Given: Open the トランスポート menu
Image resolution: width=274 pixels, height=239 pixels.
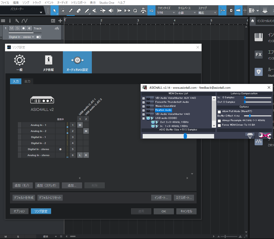Looking at the screenshot, I should pos(79,3).
